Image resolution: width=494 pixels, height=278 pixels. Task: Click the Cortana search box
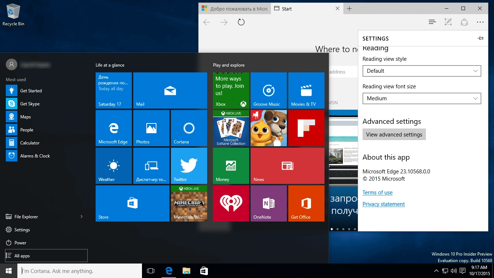[x=80, y=271]
